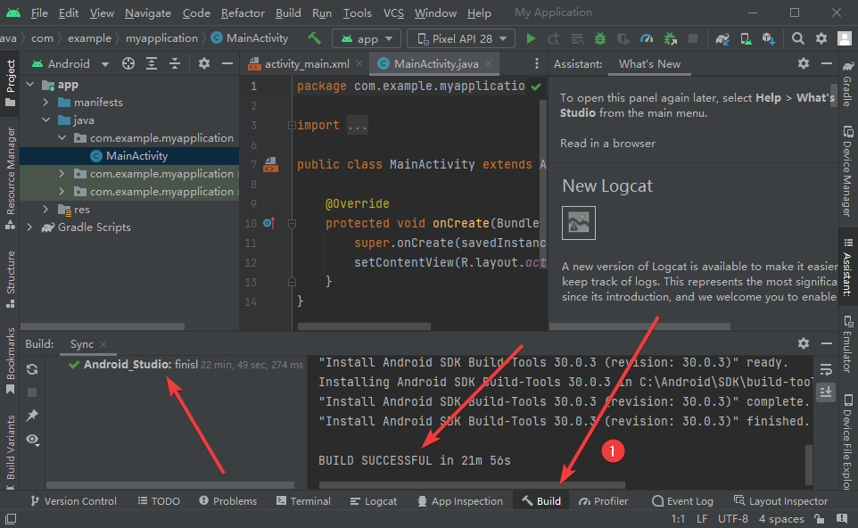Click the Read in a browser link
The height and width of the screenshot is (528, 858).
[x=607, y=144]
